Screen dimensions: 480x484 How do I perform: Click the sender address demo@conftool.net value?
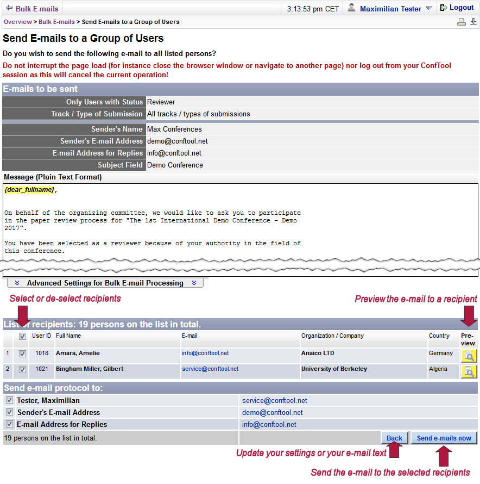(x=178, y=141)
